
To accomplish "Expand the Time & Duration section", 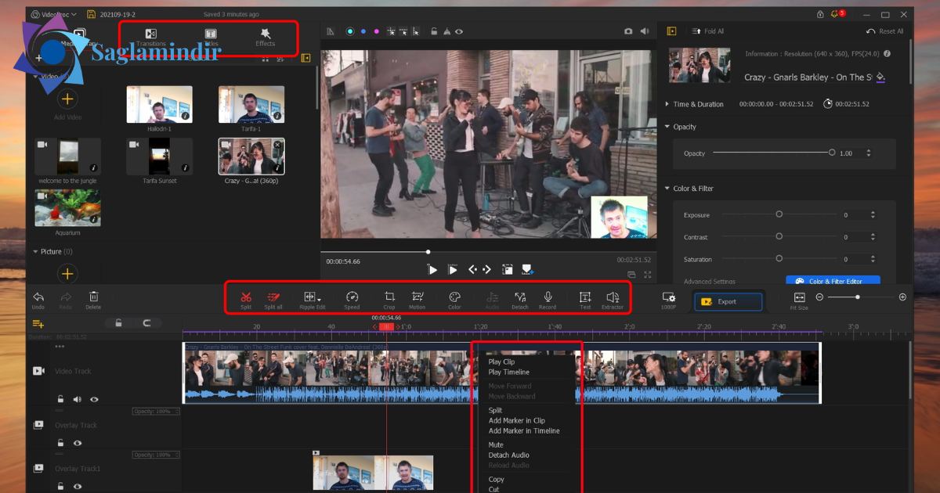I will point(667,104).
